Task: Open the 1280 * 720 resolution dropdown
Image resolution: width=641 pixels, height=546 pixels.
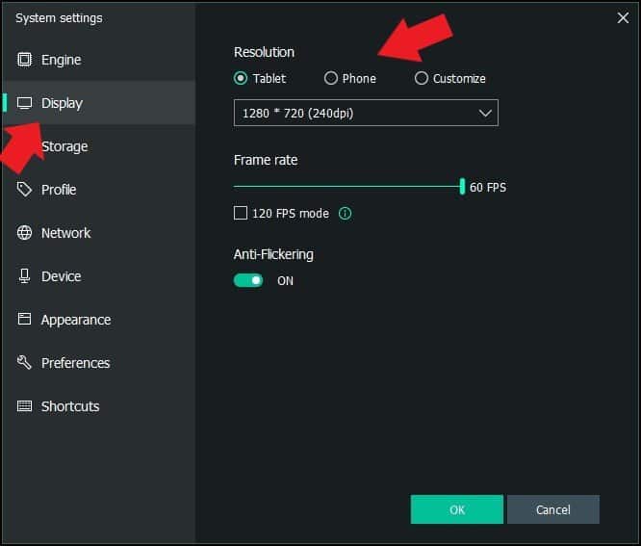Action: (x=366, y=114)
